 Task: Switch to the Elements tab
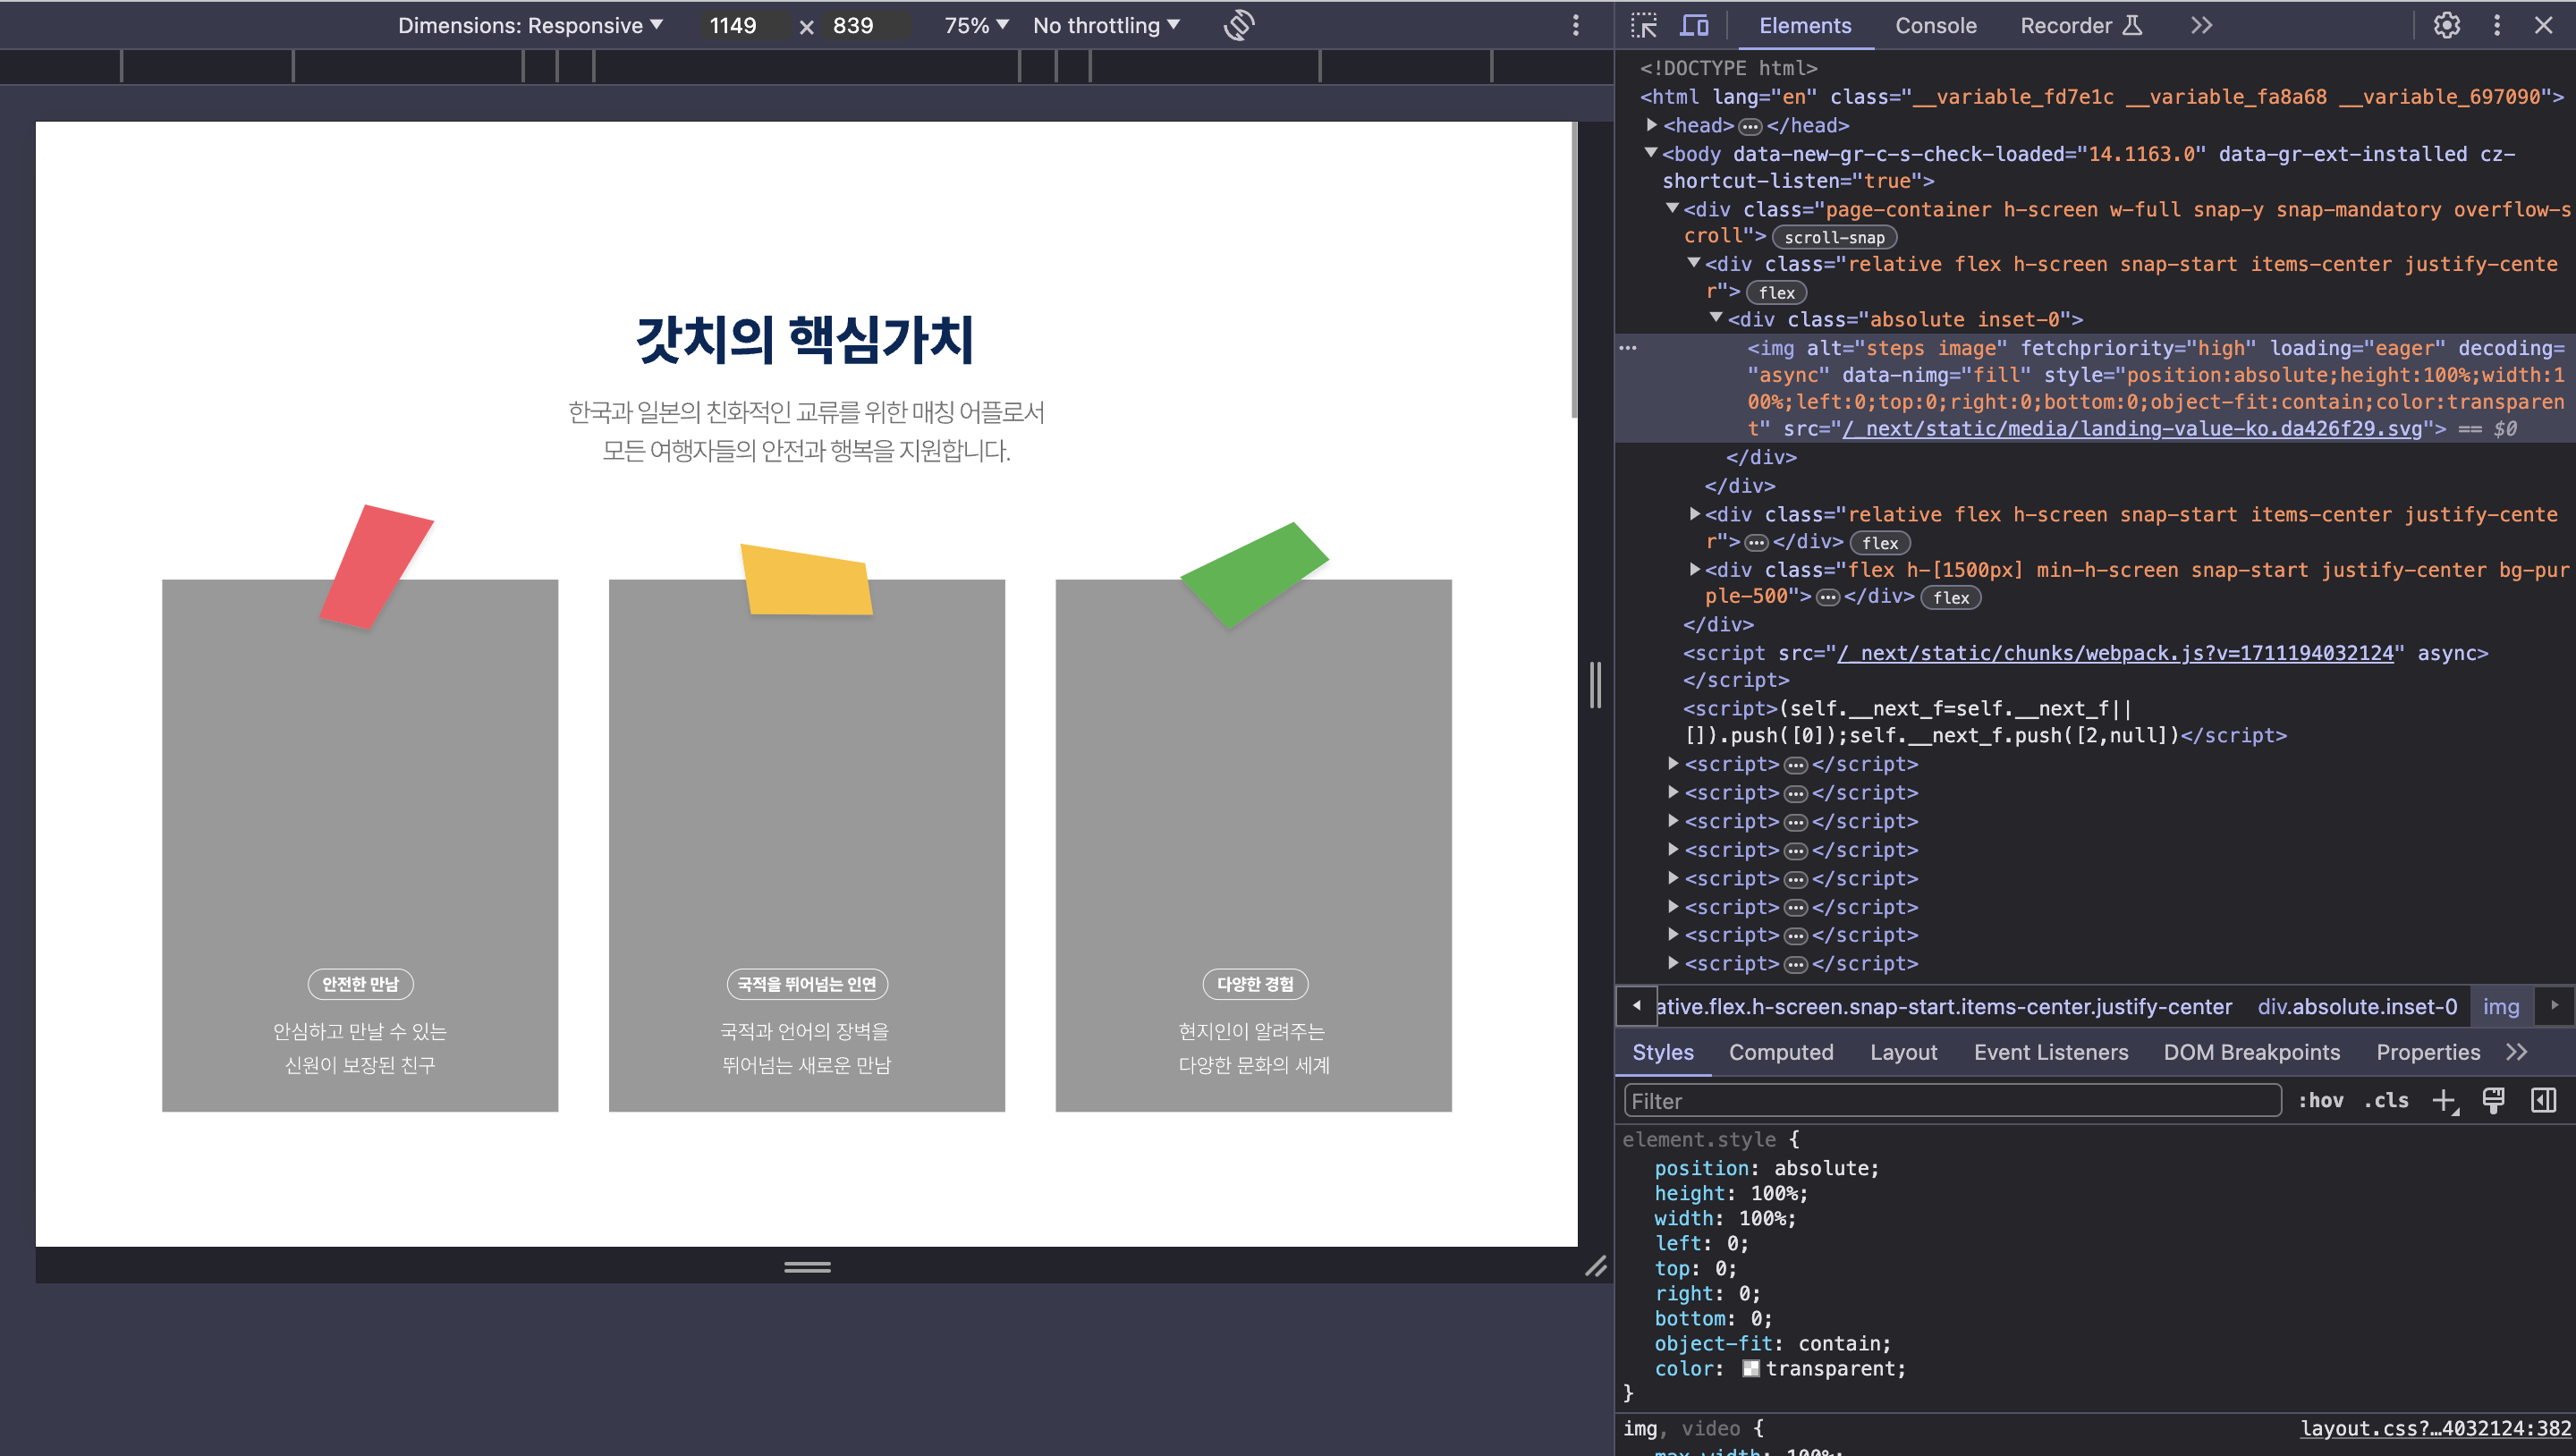pos(1804,25)
